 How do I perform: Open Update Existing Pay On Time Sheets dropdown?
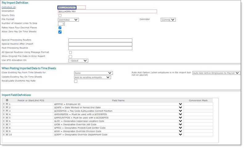coord(92,77)
